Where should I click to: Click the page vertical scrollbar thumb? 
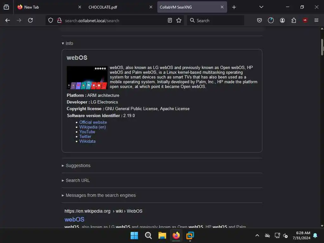pyautogui.click(x=322, y=47)
